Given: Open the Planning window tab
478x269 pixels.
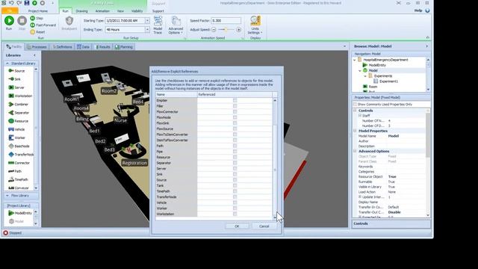Looking at the screenshot, I should [x=124, y=47].
